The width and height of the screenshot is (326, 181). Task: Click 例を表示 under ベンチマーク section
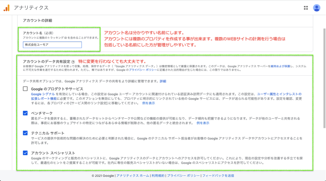tap(203, 123)
